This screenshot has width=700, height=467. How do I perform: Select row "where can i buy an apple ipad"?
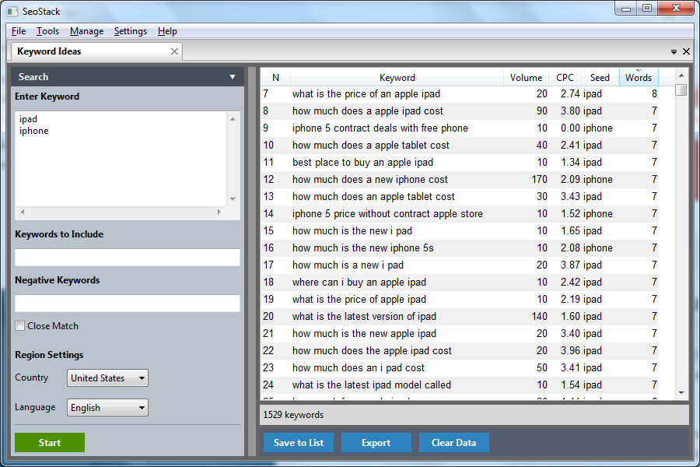pos(460,282)
